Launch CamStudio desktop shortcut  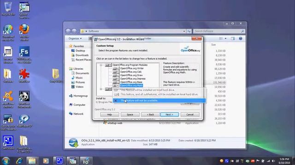[8, 143]
